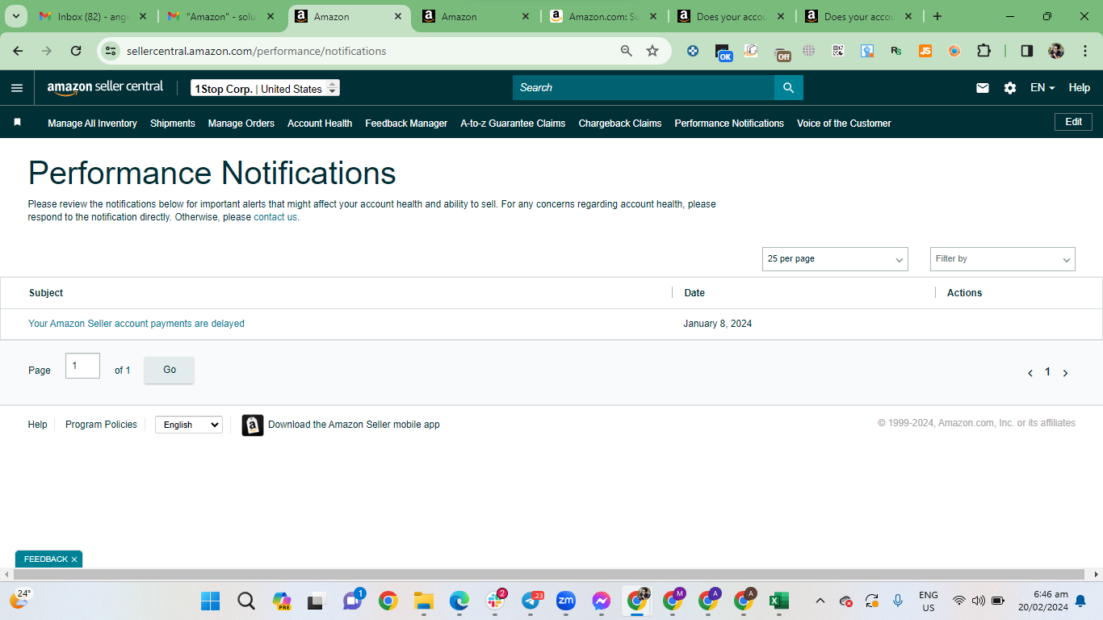
Task: Open Telegram from the taskbar
Action: (531, 601)
